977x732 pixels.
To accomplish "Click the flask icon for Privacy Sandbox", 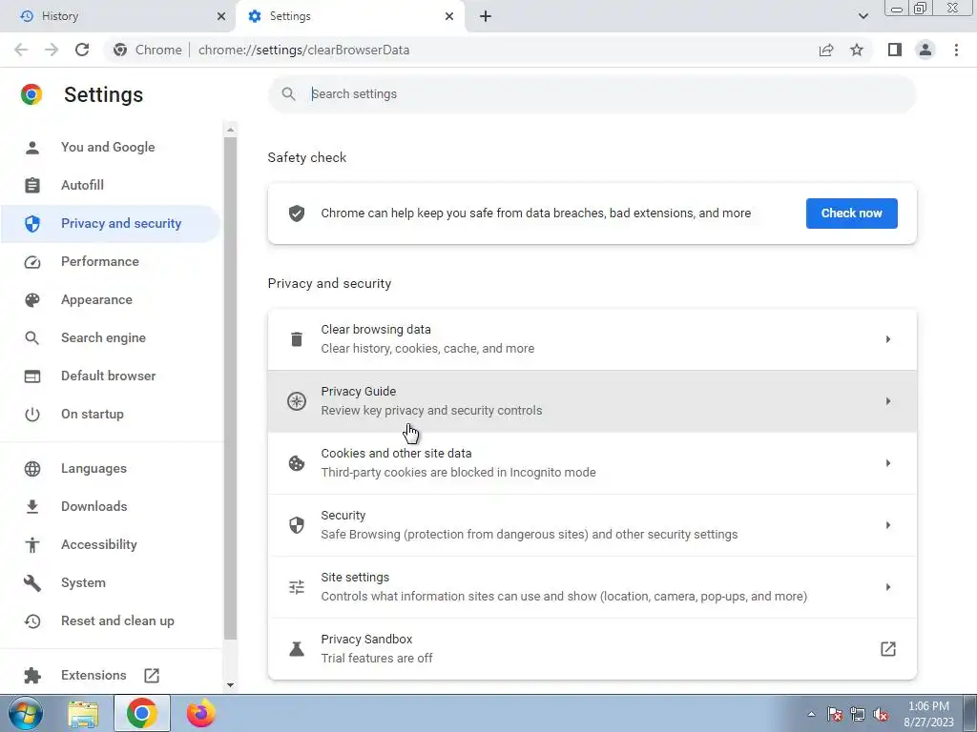I will click(x=297, y=648).
